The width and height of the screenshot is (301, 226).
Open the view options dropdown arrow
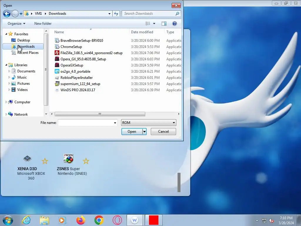[x=154, y=24]
